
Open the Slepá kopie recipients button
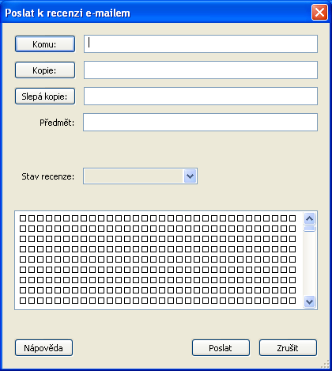45,97
